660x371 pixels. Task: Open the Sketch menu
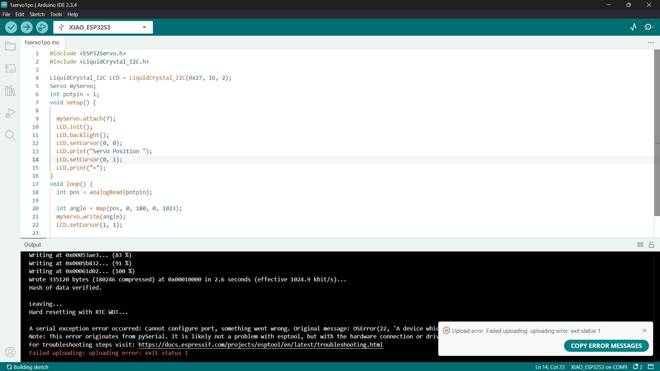[37, 14]
